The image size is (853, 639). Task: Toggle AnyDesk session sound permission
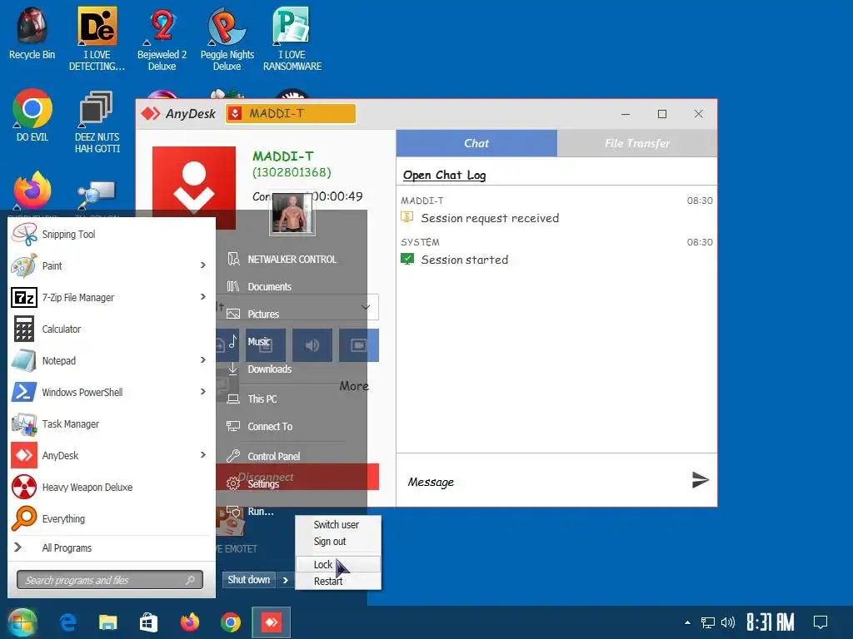click(312, 345)
